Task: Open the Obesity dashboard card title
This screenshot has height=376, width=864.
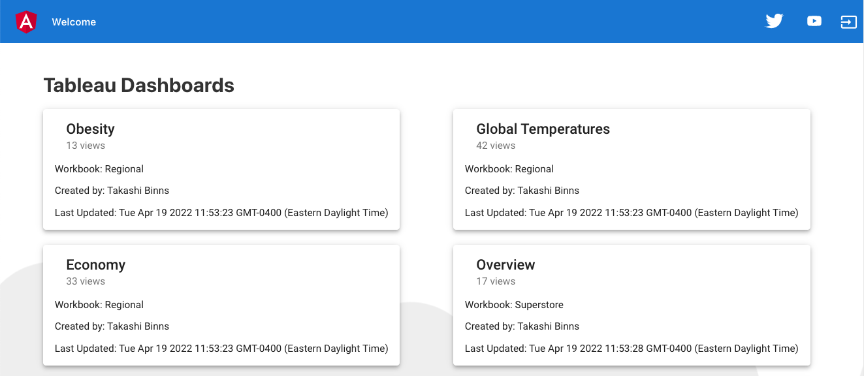Action: click(90, 129)
